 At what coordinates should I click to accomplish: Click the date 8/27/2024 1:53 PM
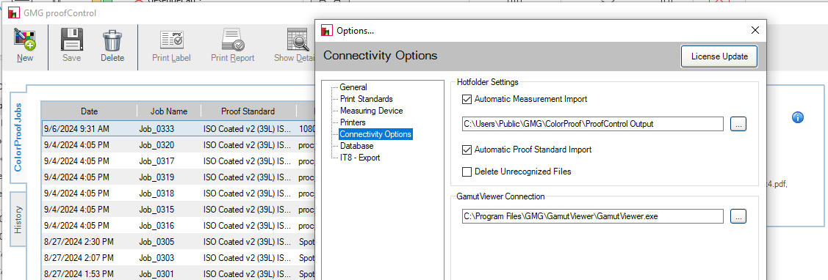pyautogui.click(x=79, y=274)
